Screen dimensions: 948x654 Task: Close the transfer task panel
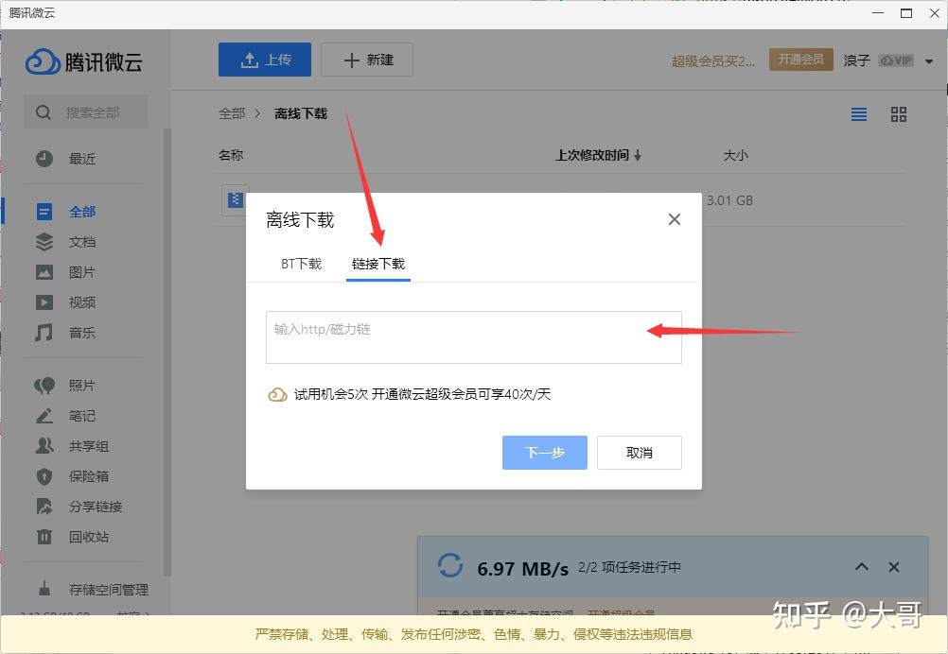pyautogui.click(x=893, y=567)
